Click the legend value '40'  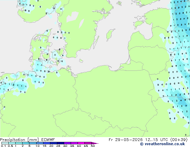[x=79, y=146]
